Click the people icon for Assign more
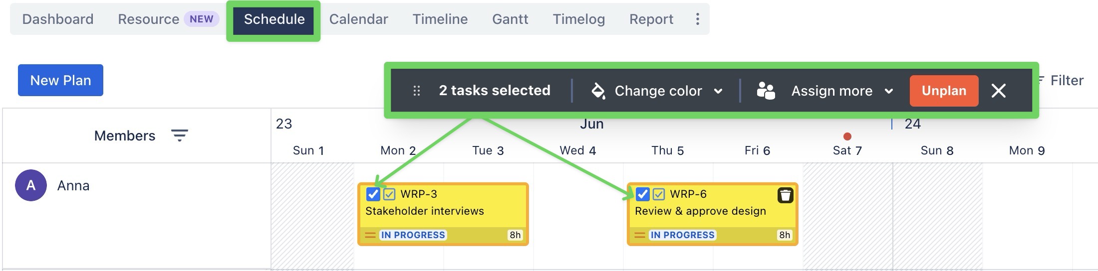The image size is (1098, 271). pos(766,91)
